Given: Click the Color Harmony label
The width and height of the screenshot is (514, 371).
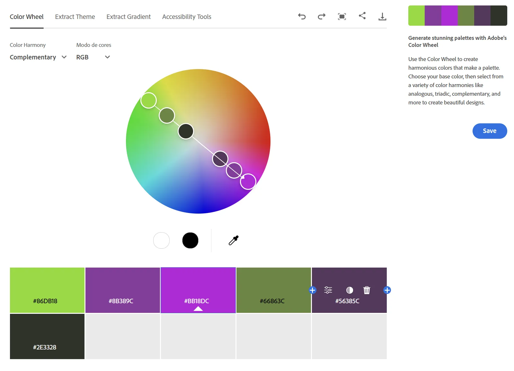Looking at the screenshot, I should tap(28, 45).
